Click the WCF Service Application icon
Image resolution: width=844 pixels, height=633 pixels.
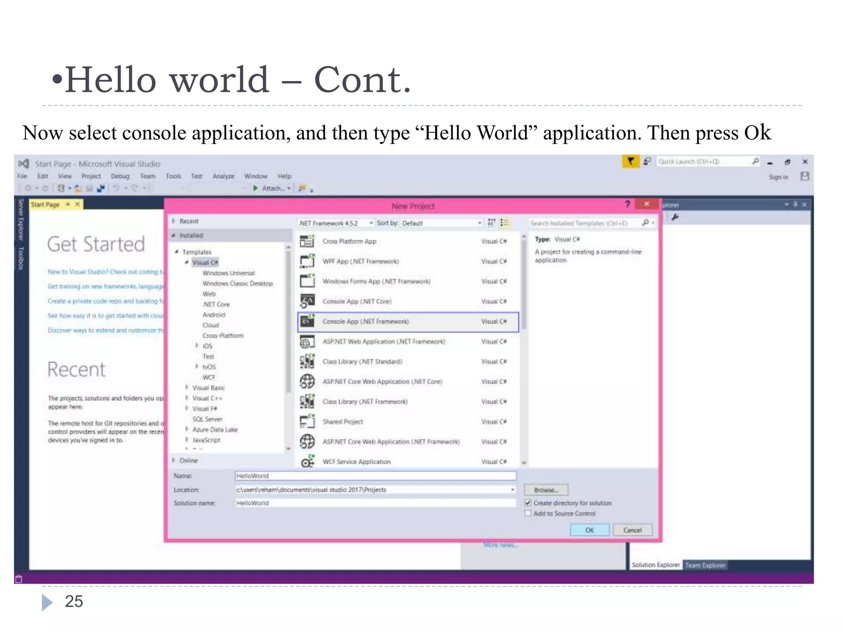(307, 462)
